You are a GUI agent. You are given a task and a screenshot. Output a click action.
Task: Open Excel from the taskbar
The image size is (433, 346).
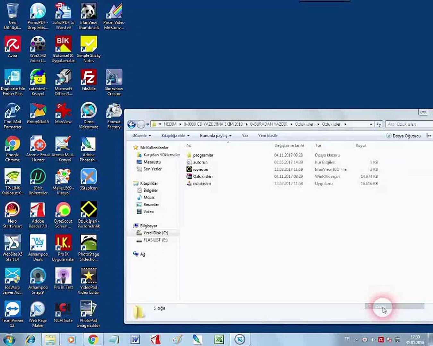coord(219,339)
